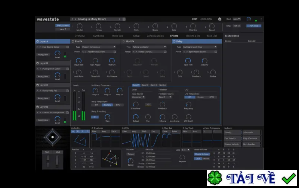Select vector envelope point B tab
299x188 pixels.
click(x=78, y=131)
